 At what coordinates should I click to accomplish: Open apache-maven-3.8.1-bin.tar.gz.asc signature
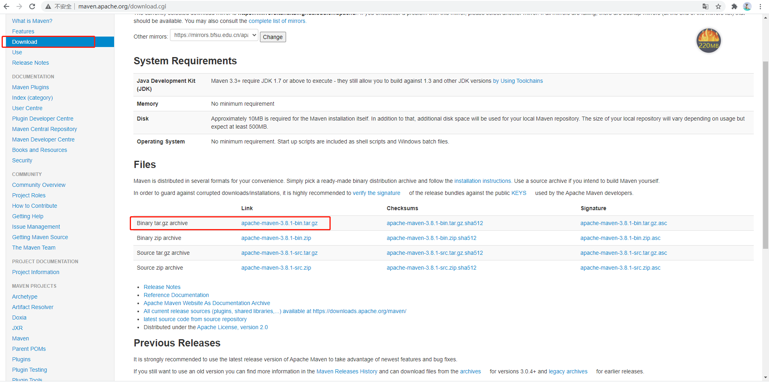[x=624, y=223]
